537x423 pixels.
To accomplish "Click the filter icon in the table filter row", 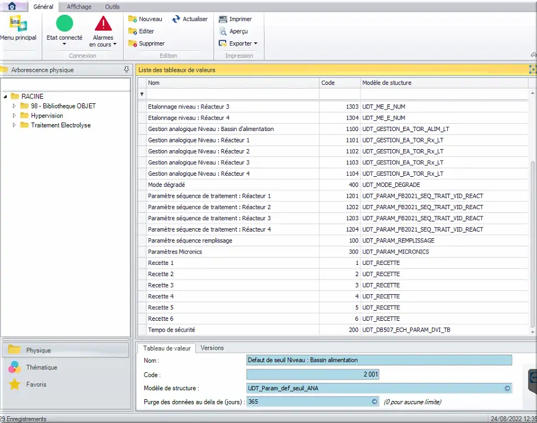I will click(x=142, y=94).
